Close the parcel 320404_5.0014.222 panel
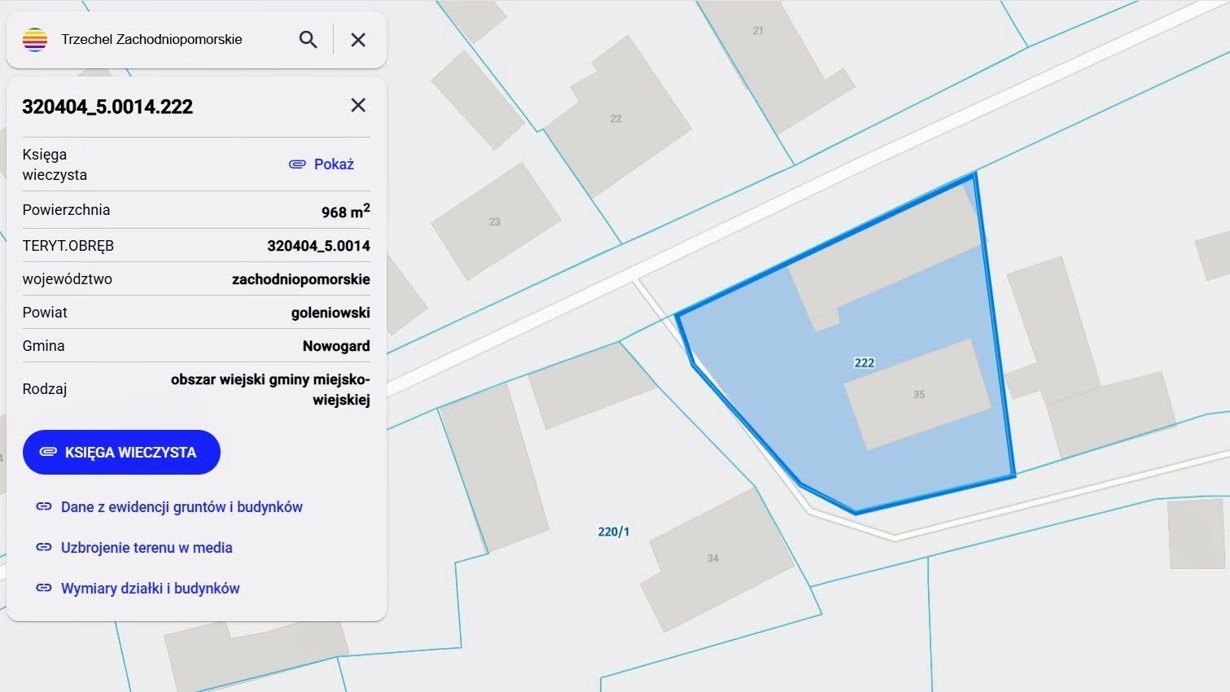 [358, 105]
